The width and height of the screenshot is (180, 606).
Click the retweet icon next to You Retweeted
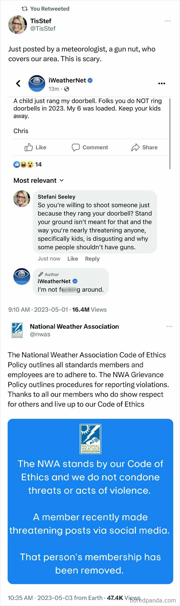click(x=24, y=8)
